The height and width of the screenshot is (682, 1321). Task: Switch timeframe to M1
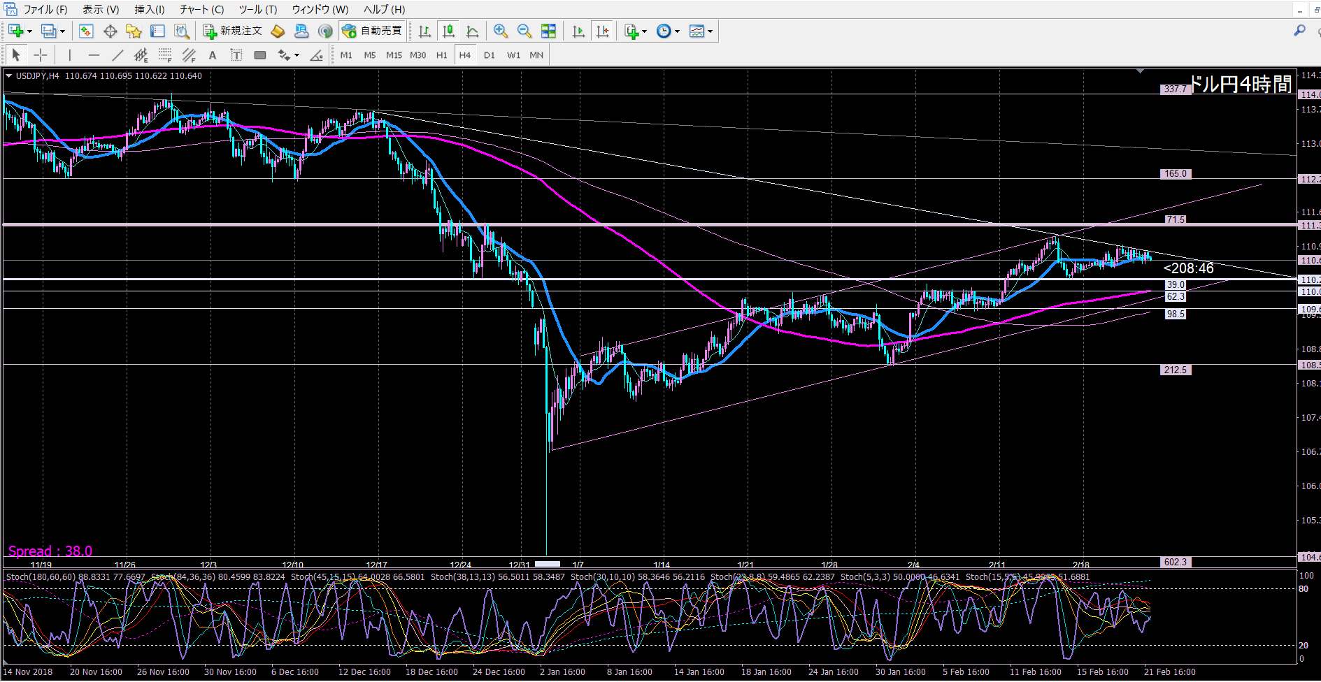click(346, 55)
